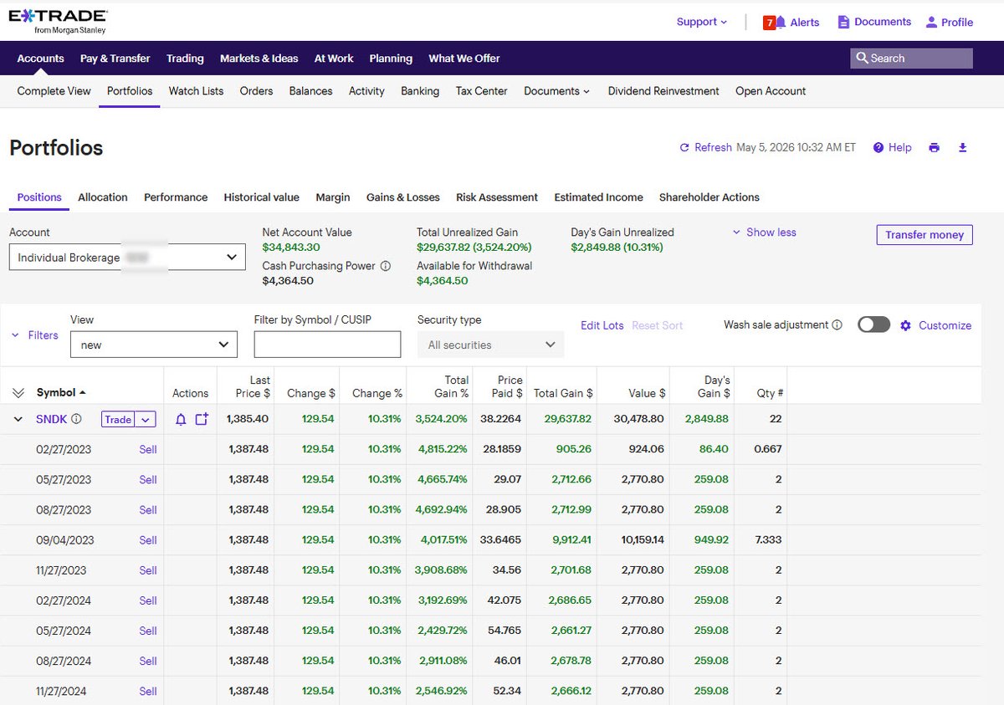The image size is (1004, 705).
Task: Toggle the Wash sale adjustment switch
Action: point(873,324)
